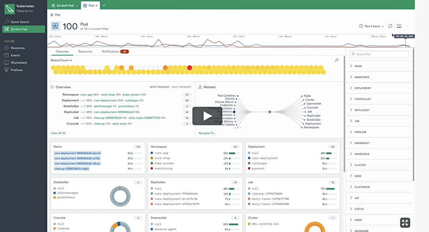Click payment in Deployment card
This screenshot has width=429, height=232.
point(258,168)
